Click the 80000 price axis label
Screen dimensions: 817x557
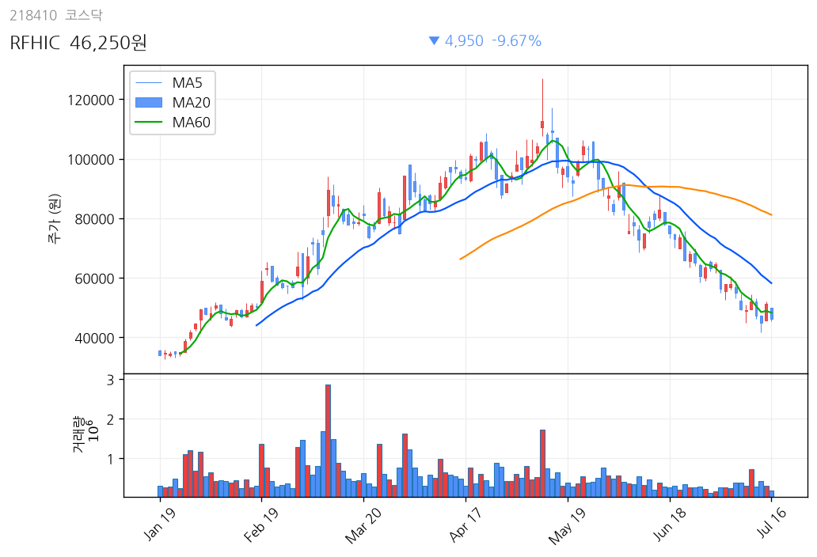[95, 219]
